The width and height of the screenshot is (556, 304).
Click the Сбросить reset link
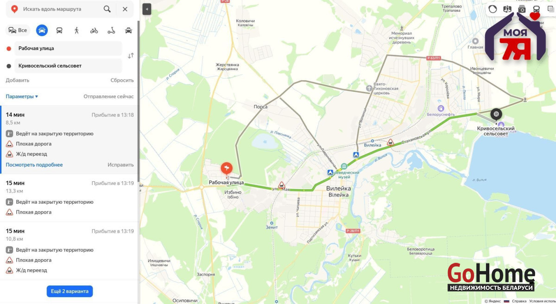[x=122, y=80]
